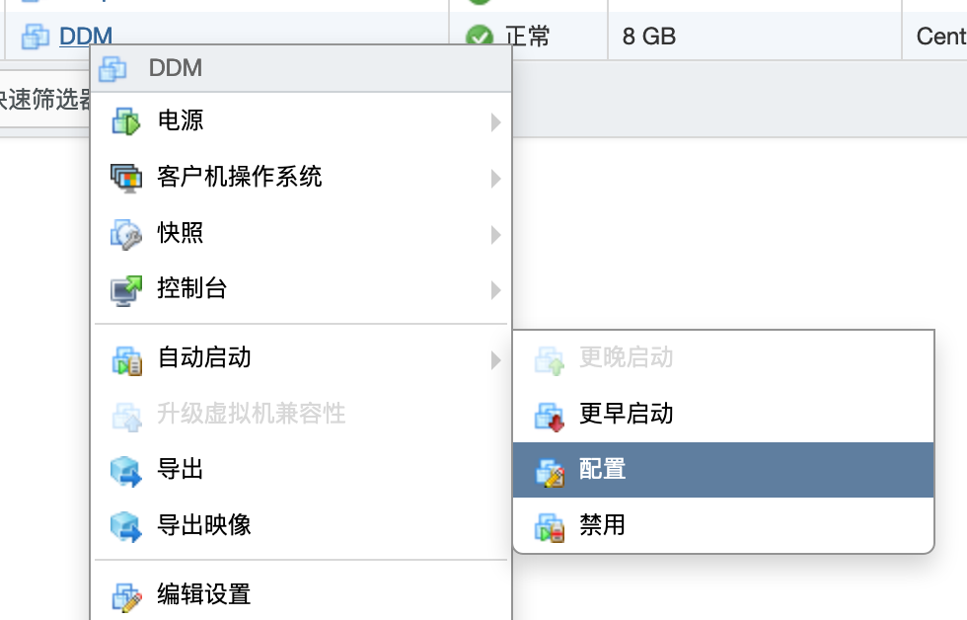Click the Start earlier (更早启动) red arrow icon
967x620 pixels.
pos(550,416)
